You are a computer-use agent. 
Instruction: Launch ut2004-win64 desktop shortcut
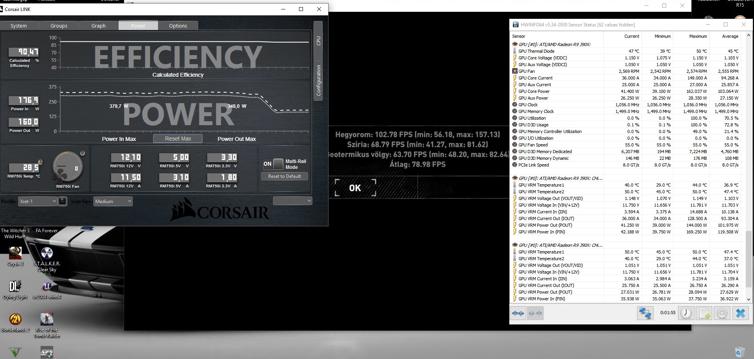[x=46, y=290]
